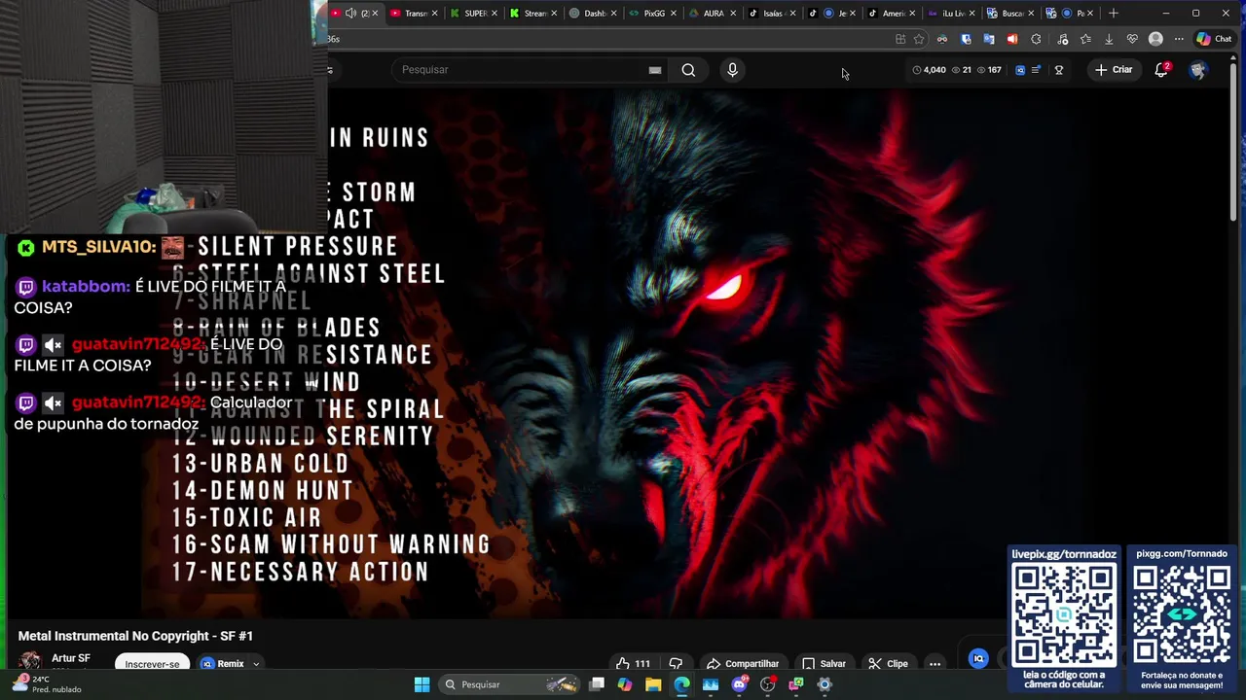Screen dimensions: 1246x700
Task: Click the favorites list icon in Edge toolbar
Action: tap(1085, 39)
